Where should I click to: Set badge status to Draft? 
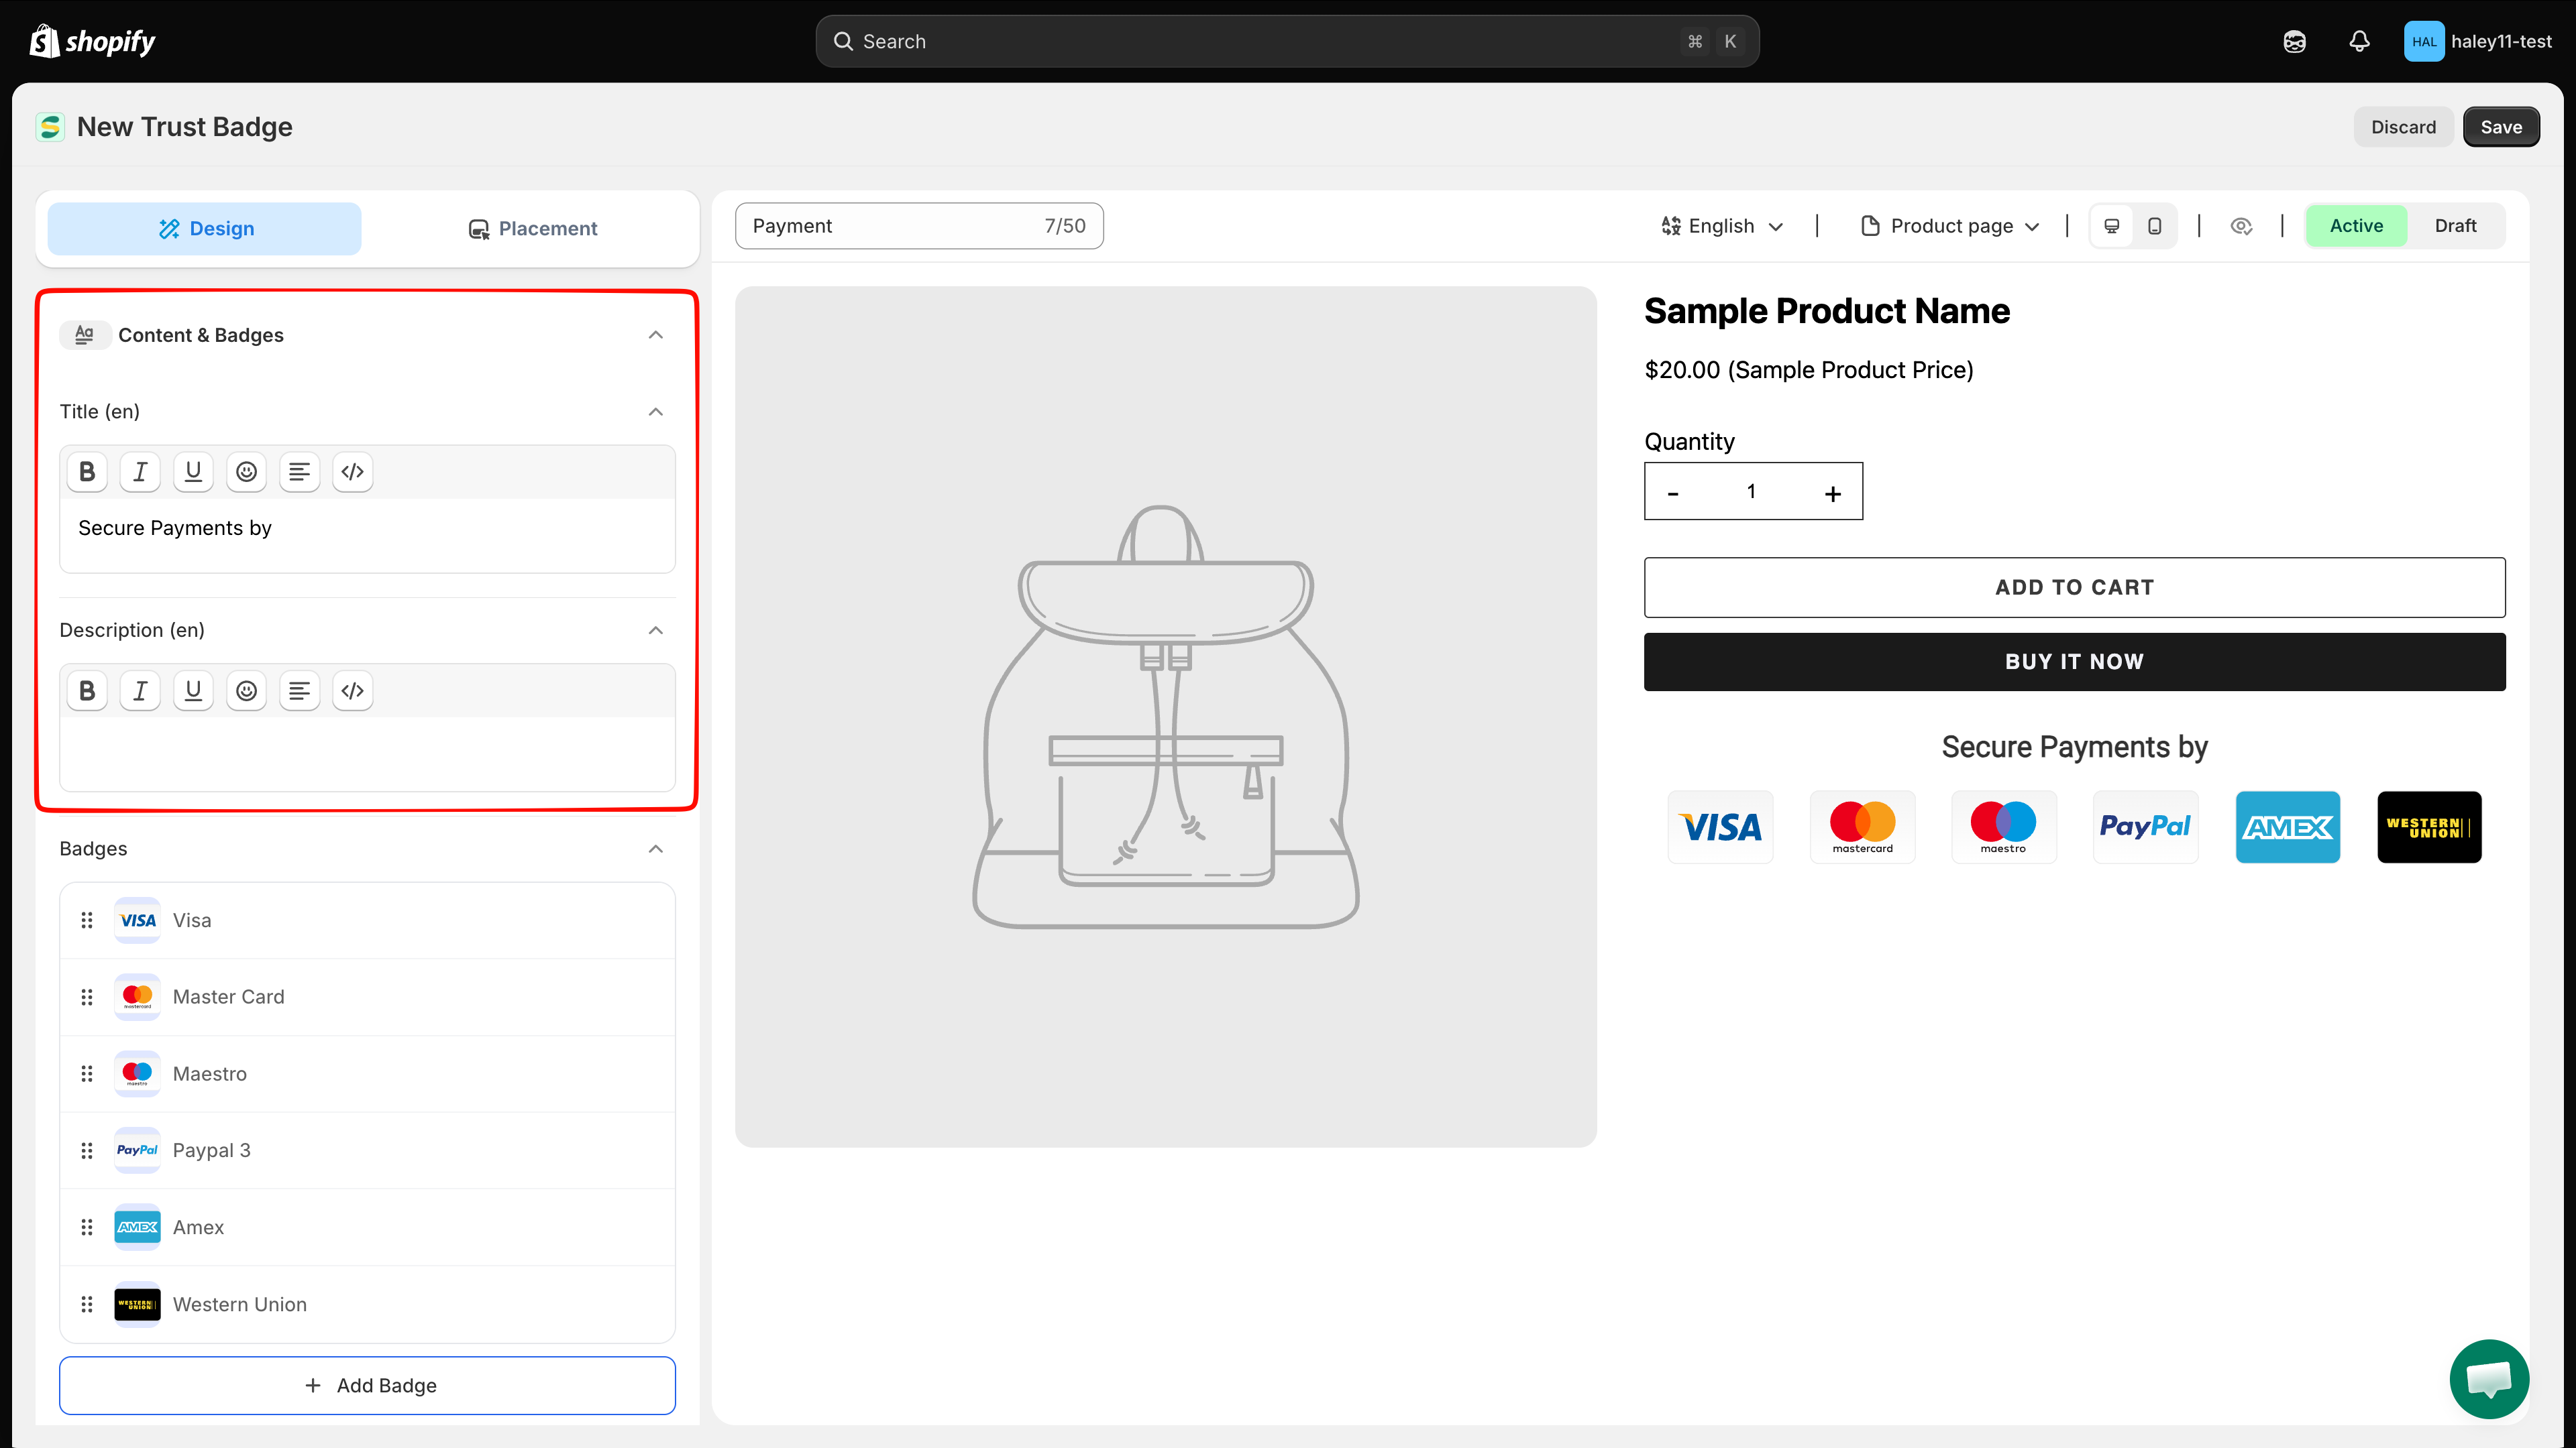(2455, 226)
